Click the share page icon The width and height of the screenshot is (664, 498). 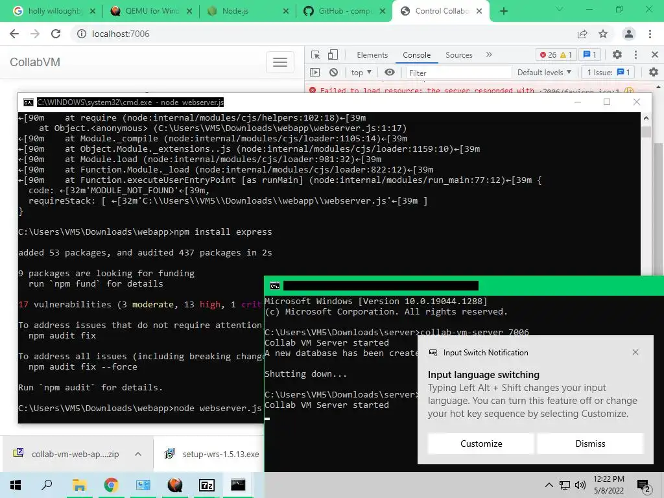point(582,34)
